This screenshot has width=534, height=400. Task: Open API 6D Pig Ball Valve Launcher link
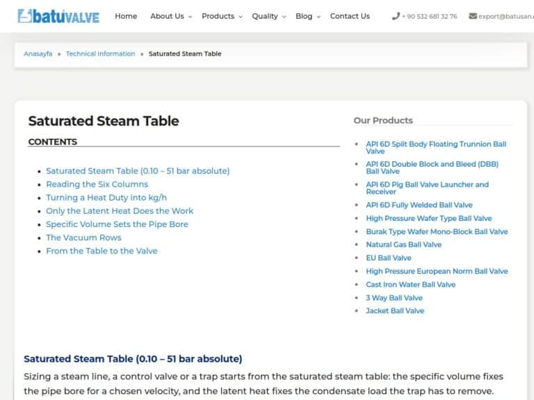428,188
